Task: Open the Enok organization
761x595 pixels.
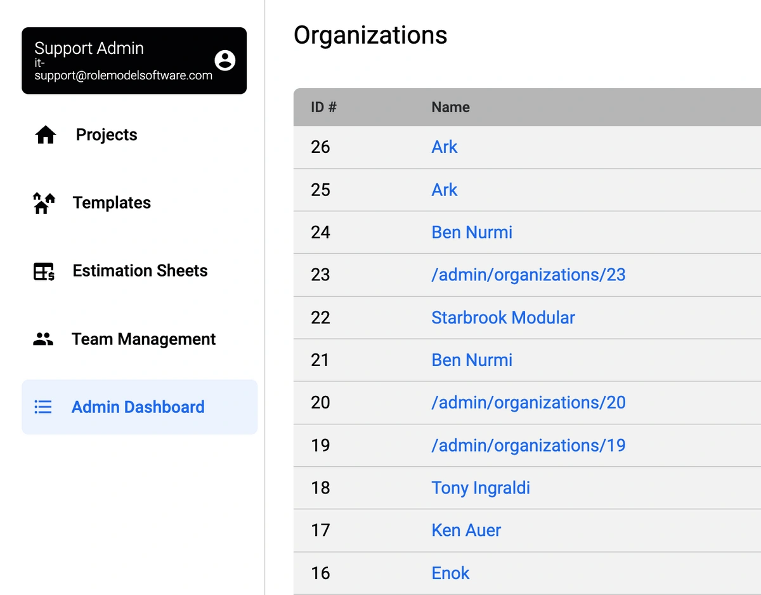Action: point(450,573)
